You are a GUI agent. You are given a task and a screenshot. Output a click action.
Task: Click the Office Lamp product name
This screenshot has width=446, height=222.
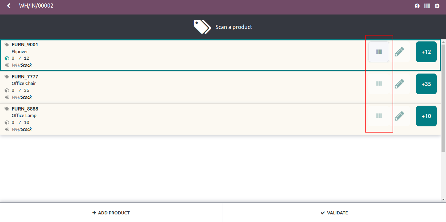[24, 116]
